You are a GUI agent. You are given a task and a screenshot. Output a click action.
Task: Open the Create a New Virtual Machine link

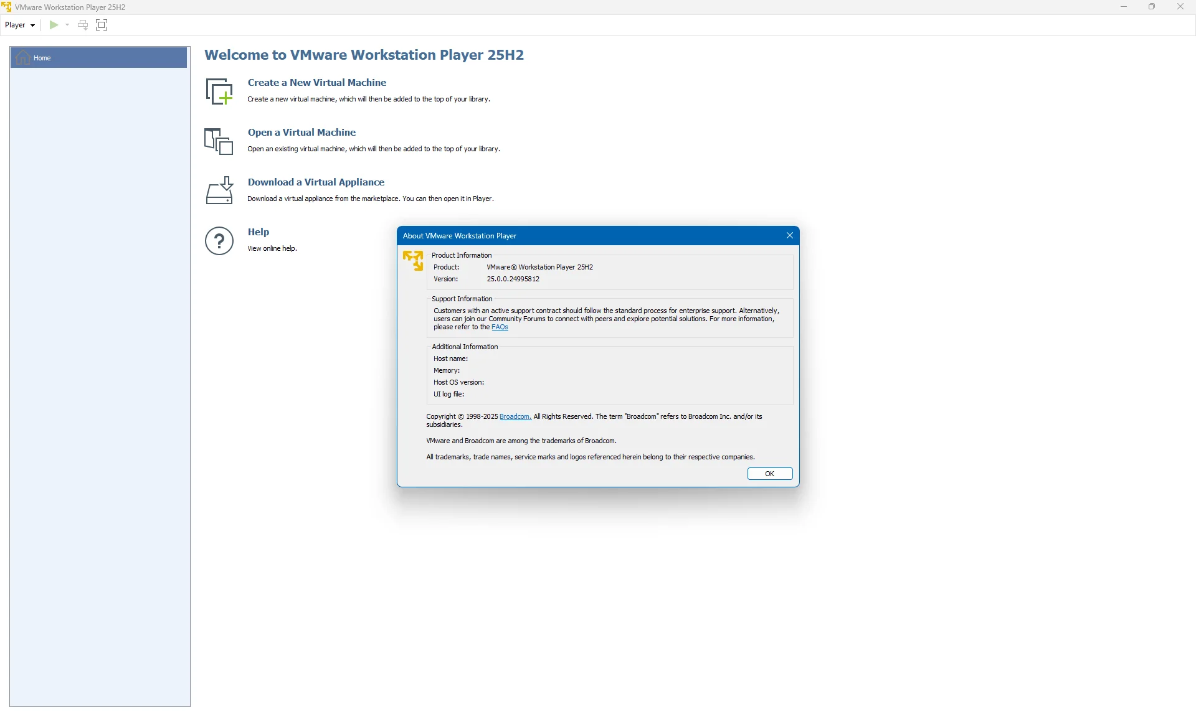(x=316, y=83)
